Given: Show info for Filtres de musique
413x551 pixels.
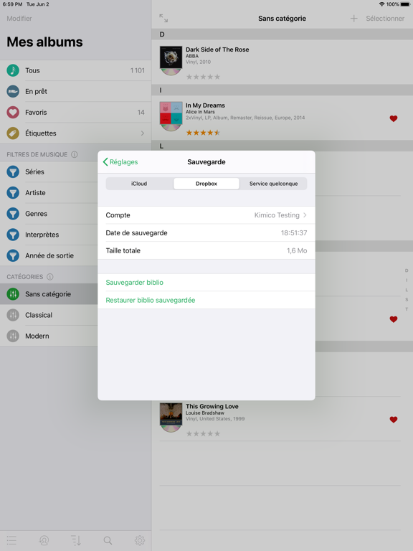Looking at the screenshot, I should pyautogui.click(x=75, y=154).
